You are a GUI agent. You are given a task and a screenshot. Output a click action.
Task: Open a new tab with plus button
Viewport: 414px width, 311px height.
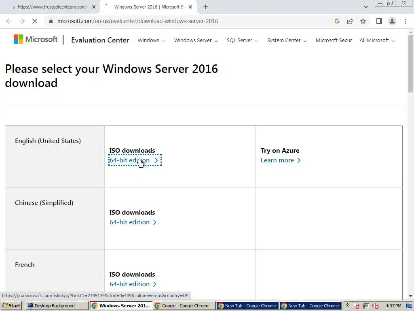coord(206,7)
